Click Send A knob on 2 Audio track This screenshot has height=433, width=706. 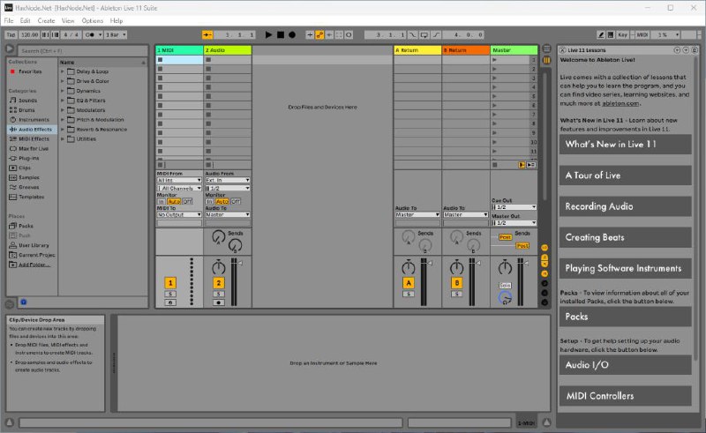[x=218, y=236]
